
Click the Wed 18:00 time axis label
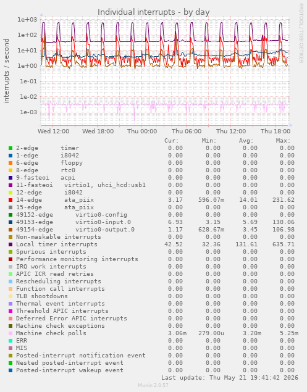[x=98, y=131]
